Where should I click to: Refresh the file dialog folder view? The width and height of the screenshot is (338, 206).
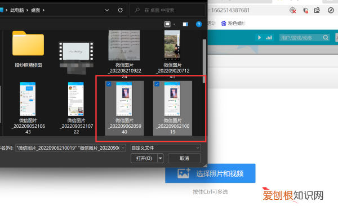click(x=121, y=10)
